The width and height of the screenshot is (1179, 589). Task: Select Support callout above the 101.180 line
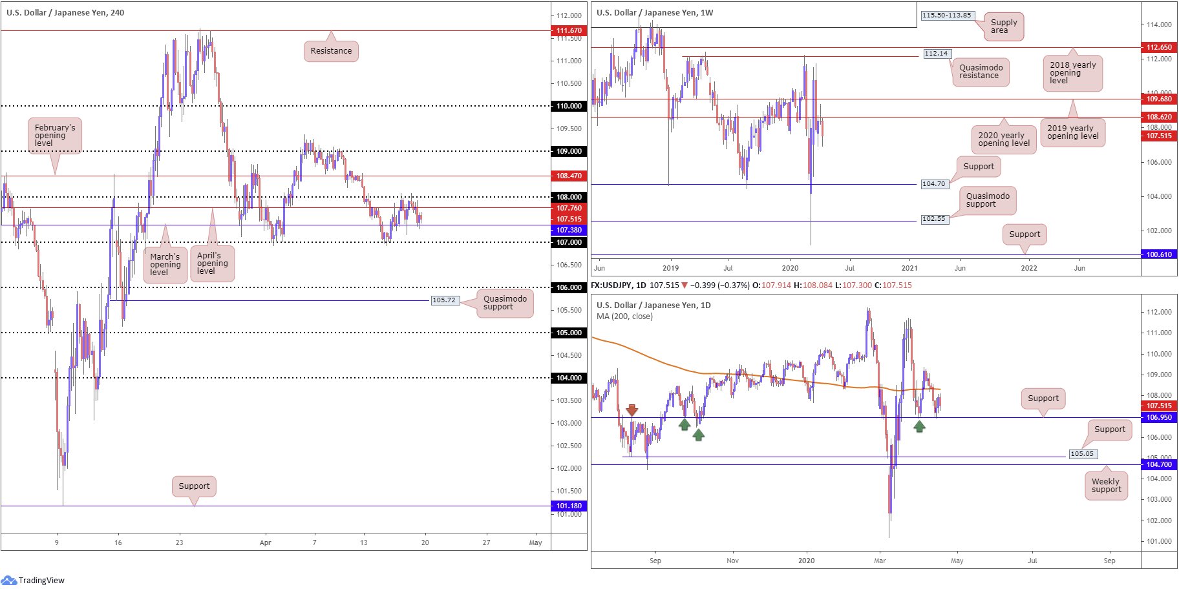coord(194,486)
